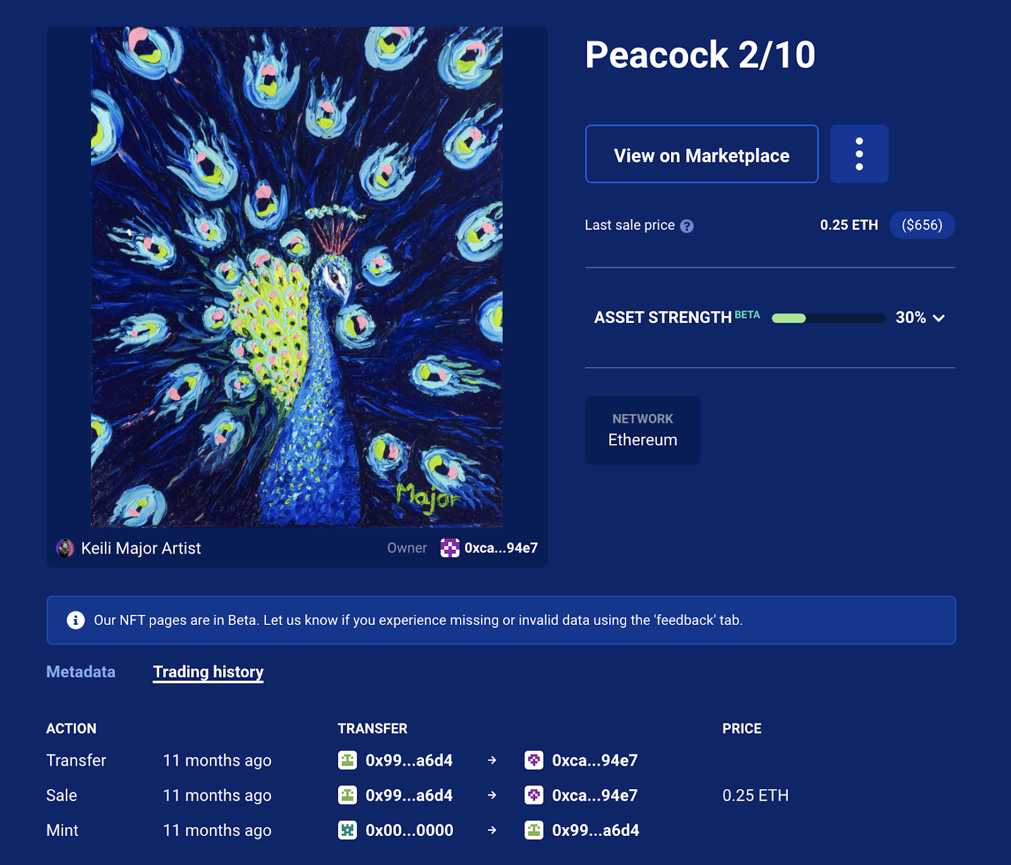Click recipient identicon in the Mint row
This screenshot has height=865, width=1011.
(534, 830)
